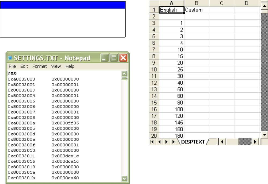Click the spreadsheet vertical scrollbar track

tap(265, 72)
